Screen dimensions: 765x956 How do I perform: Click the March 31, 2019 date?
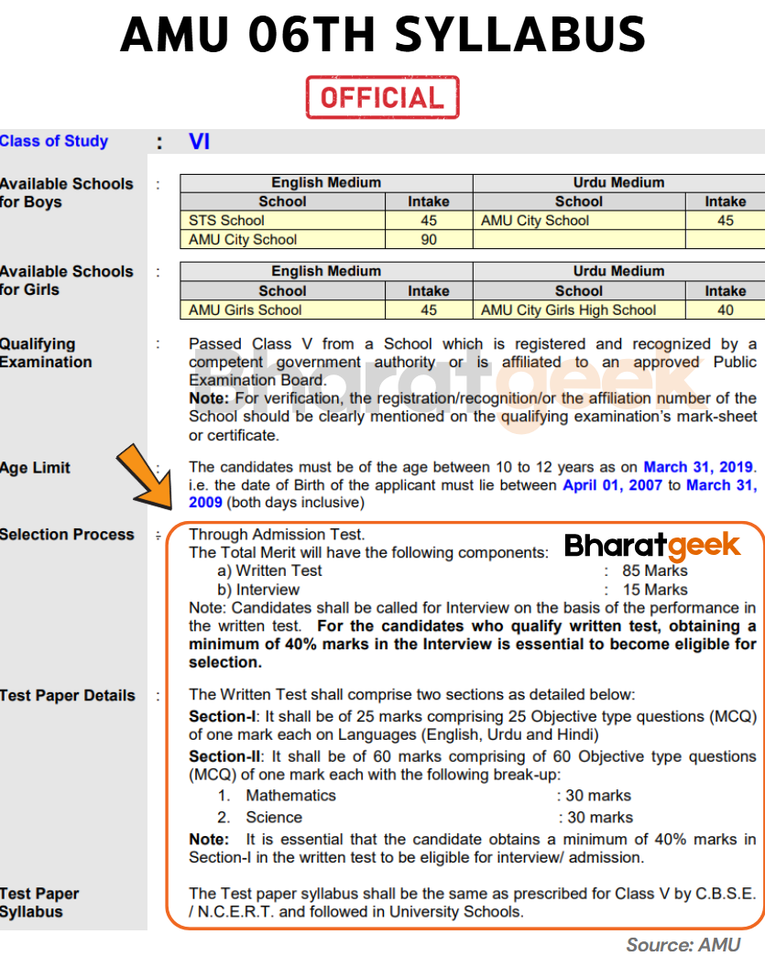tap(698, 467)
